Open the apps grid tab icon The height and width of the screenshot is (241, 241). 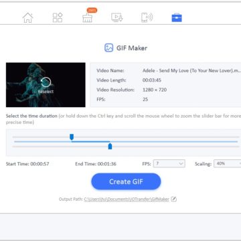point(58,17)
